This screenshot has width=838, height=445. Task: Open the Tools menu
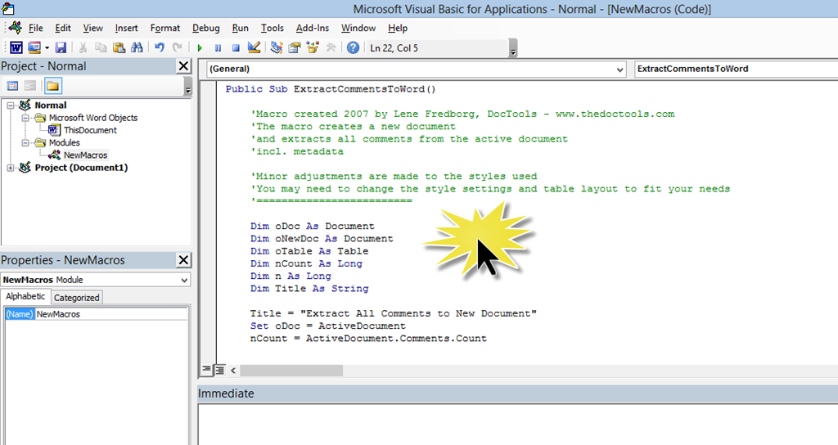point(272,29)
